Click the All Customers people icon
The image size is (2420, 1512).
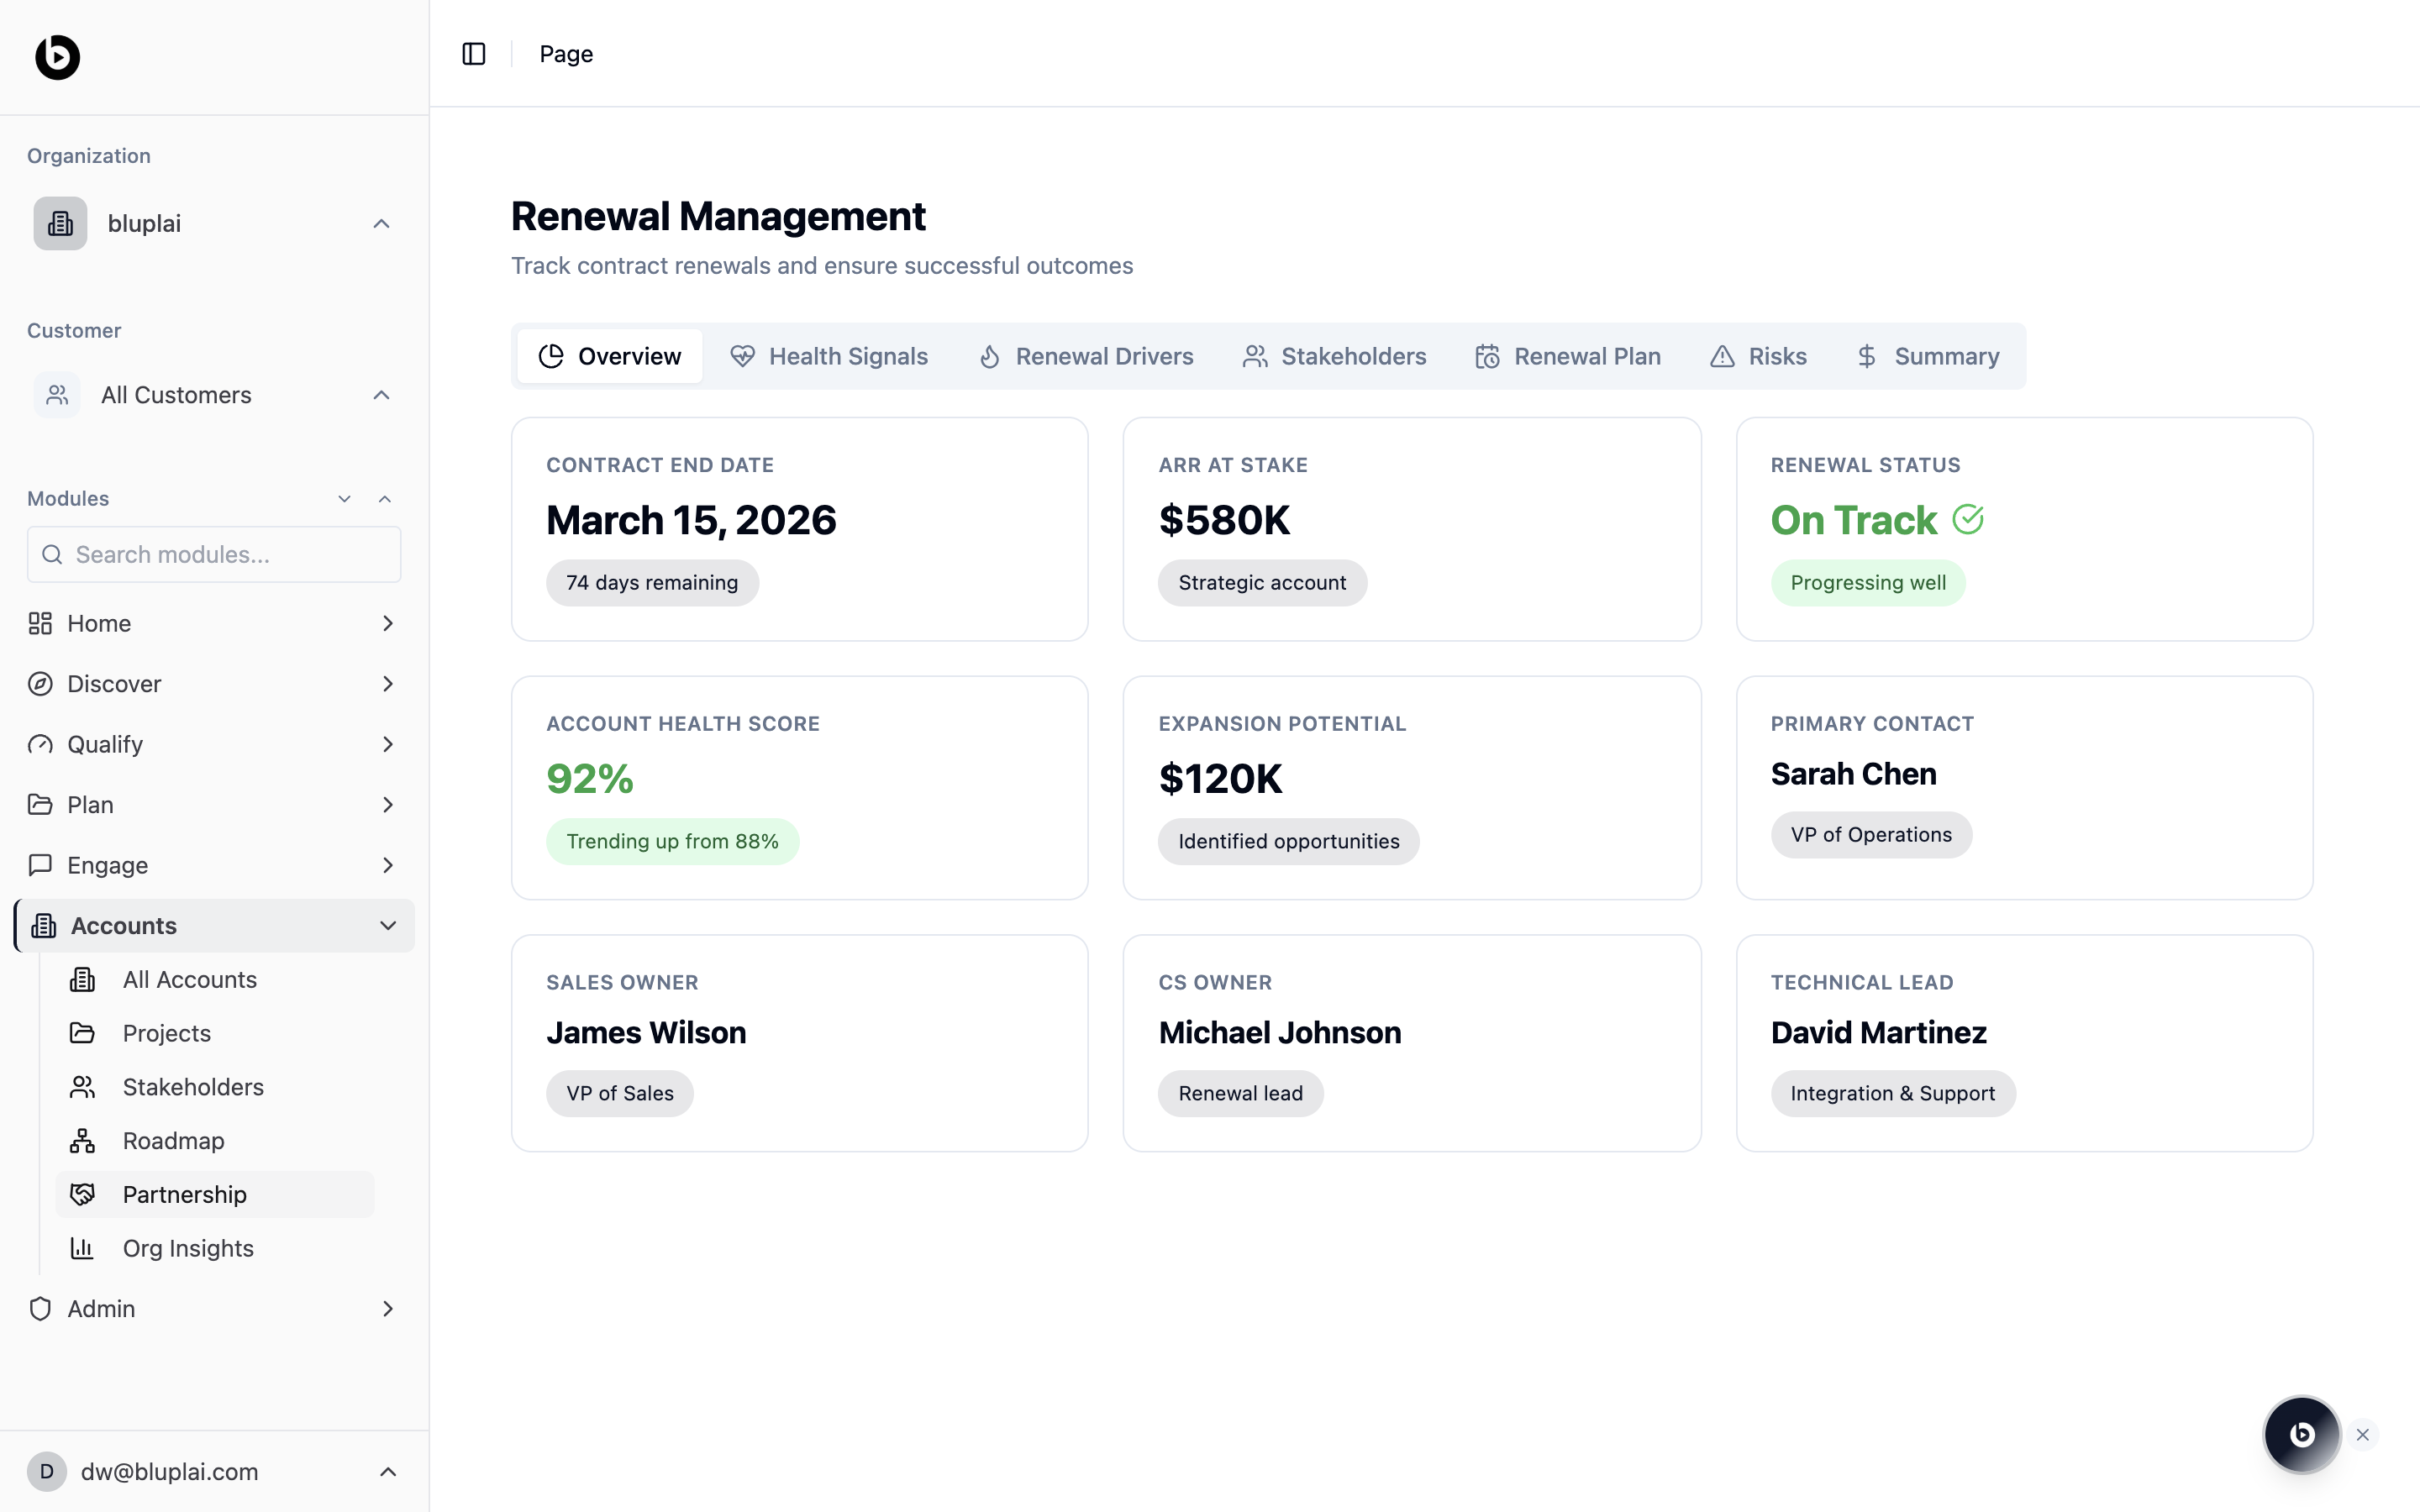tap(57, 395)
